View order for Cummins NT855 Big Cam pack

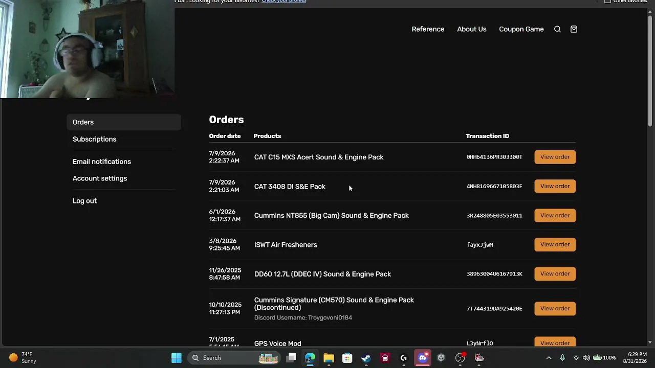tap(555, 215)
